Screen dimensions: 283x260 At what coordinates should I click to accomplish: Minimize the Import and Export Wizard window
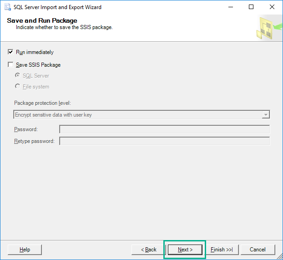pos(230,7)
